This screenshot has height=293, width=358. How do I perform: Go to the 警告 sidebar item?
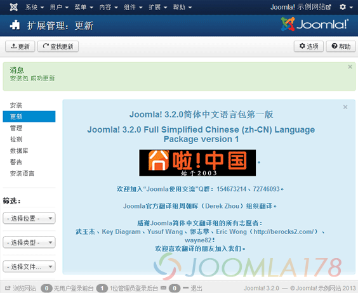tap(16, 162)
